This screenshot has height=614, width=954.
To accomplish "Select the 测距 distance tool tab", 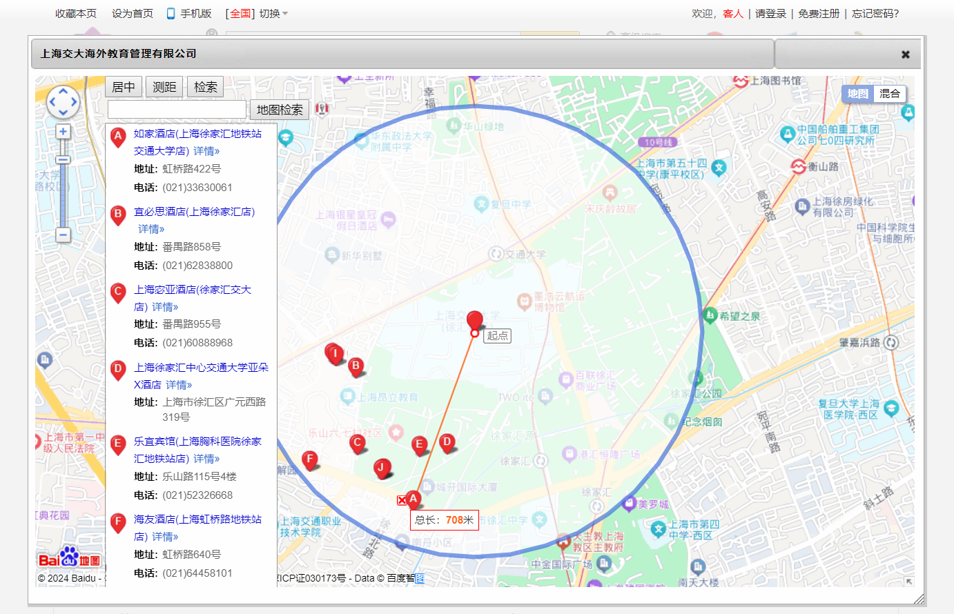I will click(x=164, y=87).
